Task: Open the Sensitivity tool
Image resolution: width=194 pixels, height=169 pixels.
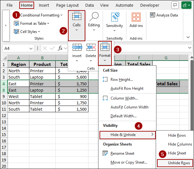Action: click(114, 21)
